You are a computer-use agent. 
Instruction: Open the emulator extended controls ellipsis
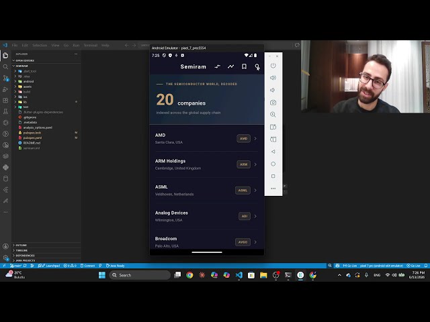(x=273, y=189)
